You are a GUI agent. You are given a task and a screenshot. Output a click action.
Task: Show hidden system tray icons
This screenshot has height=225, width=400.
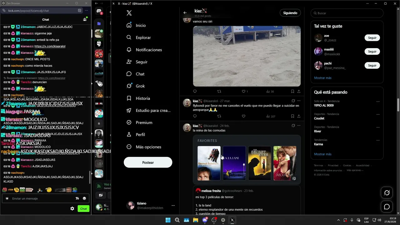338,220
